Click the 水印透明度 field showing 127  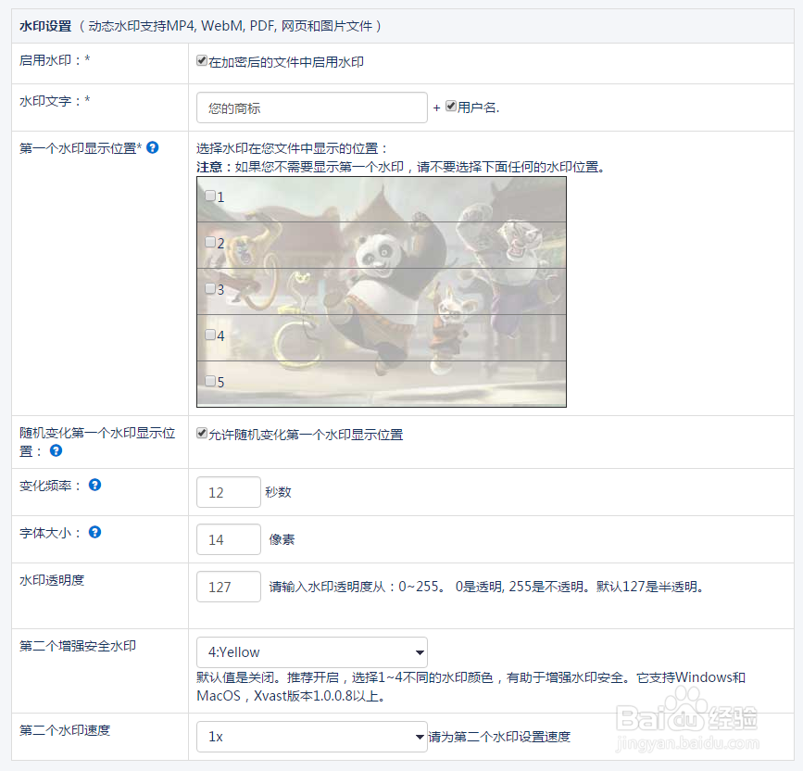[x=229, y=587]
